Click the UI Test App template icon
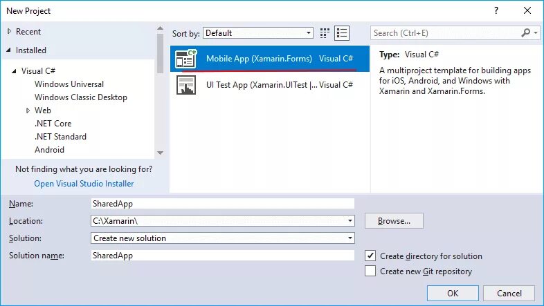The image size is (544, 306). point(186,85)
